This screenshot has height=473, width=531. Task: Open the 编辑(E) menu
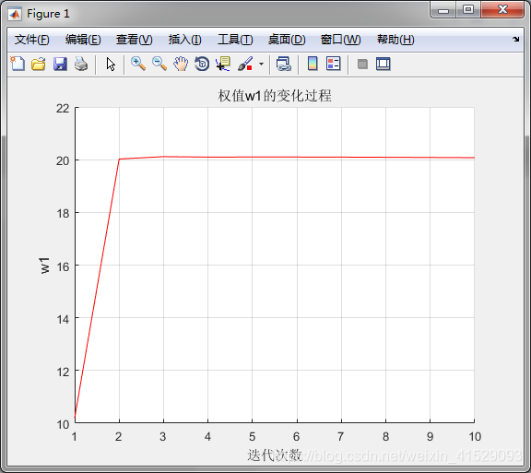click(83, 40)
